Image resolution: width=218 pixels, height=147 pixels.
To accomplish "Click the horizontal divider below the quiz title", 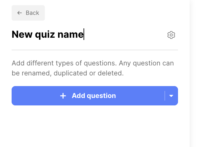I will pyautogui.click(x=95, y=50).
